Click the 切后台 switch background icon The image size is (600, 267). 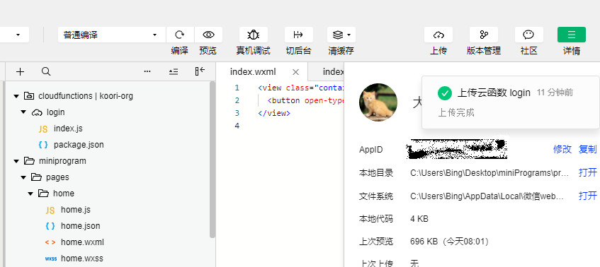pyautogui.click(x=298, y=35)
